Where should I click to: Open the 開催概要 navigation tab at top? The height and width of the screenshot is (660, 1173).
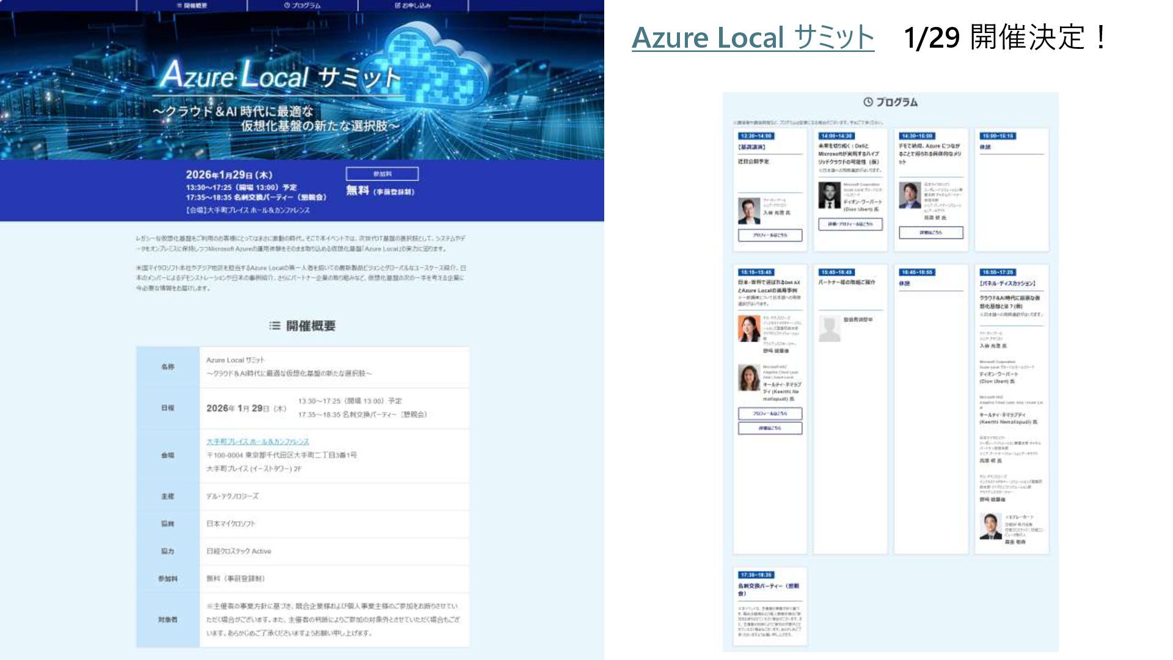click(192, 5)
